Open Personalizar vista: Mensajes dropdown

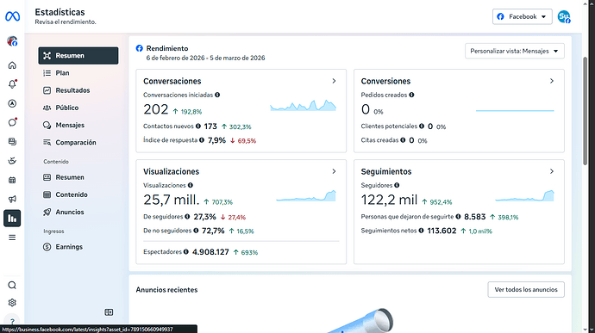coord(515,51)
